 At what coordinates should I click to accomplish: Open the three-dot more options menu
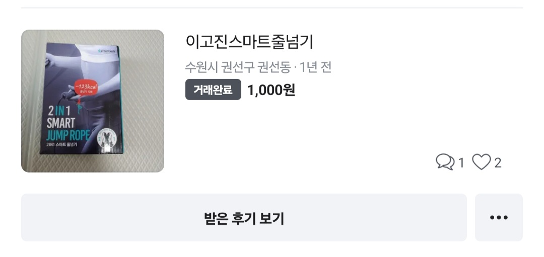[499, 217]
